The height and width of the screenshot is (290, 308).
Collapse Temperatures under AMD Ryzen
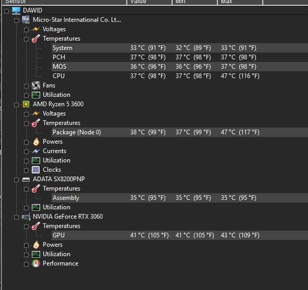point(26,123)
